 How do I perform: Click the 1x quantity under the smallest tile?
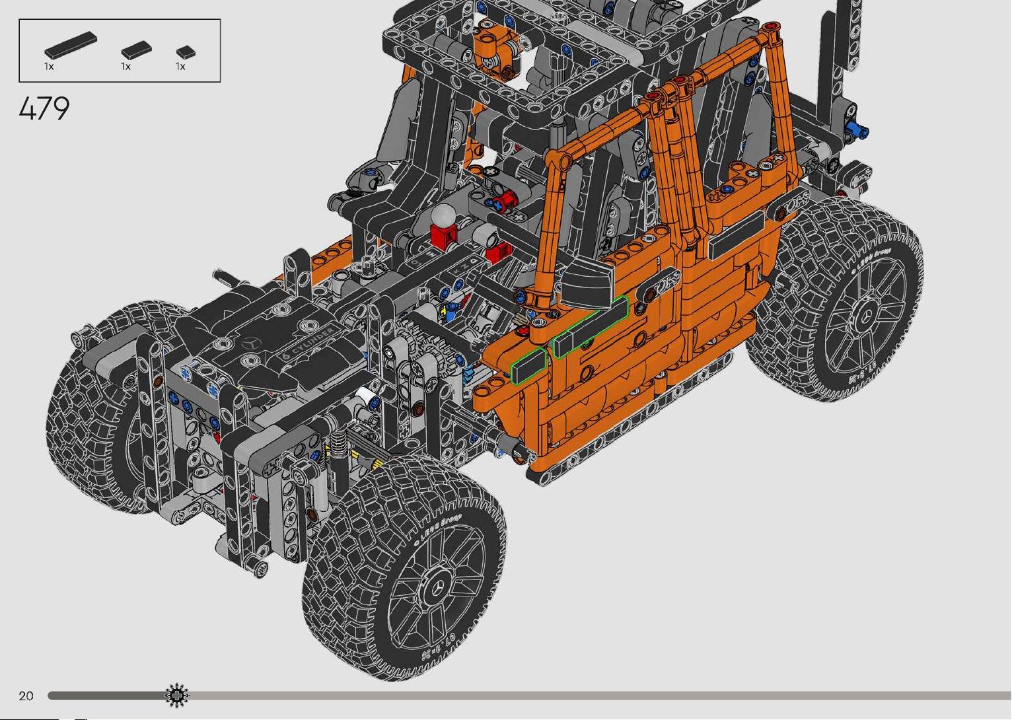[180, 66]
